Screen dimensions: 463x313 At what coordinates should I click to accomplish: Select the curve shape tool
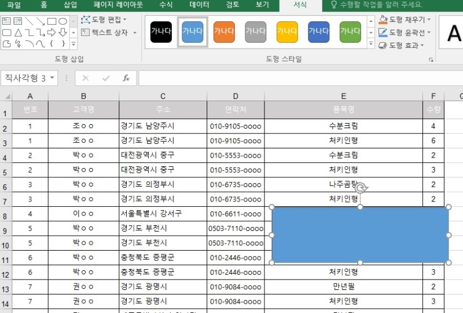tap(41, 44)
